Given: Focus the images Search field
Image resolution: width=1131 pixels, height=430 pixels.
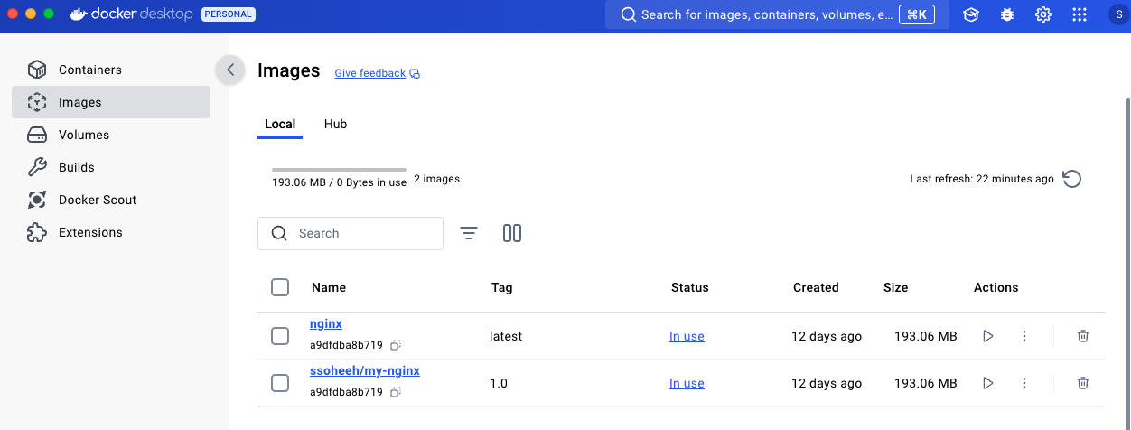Looking at the screenshot, I should 351,233.
